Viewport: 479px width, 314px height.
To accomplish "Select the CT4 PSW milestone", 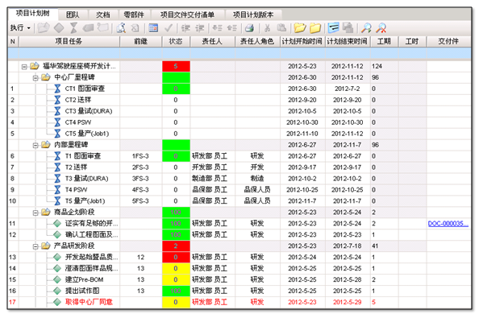I will click(x=78, y=122).
